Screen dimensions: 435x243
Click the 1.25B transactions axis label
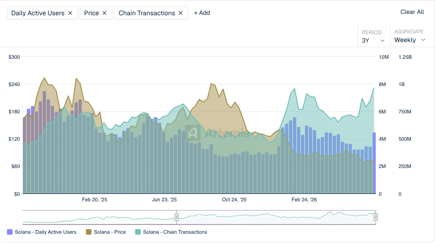[x=405, y=57]
